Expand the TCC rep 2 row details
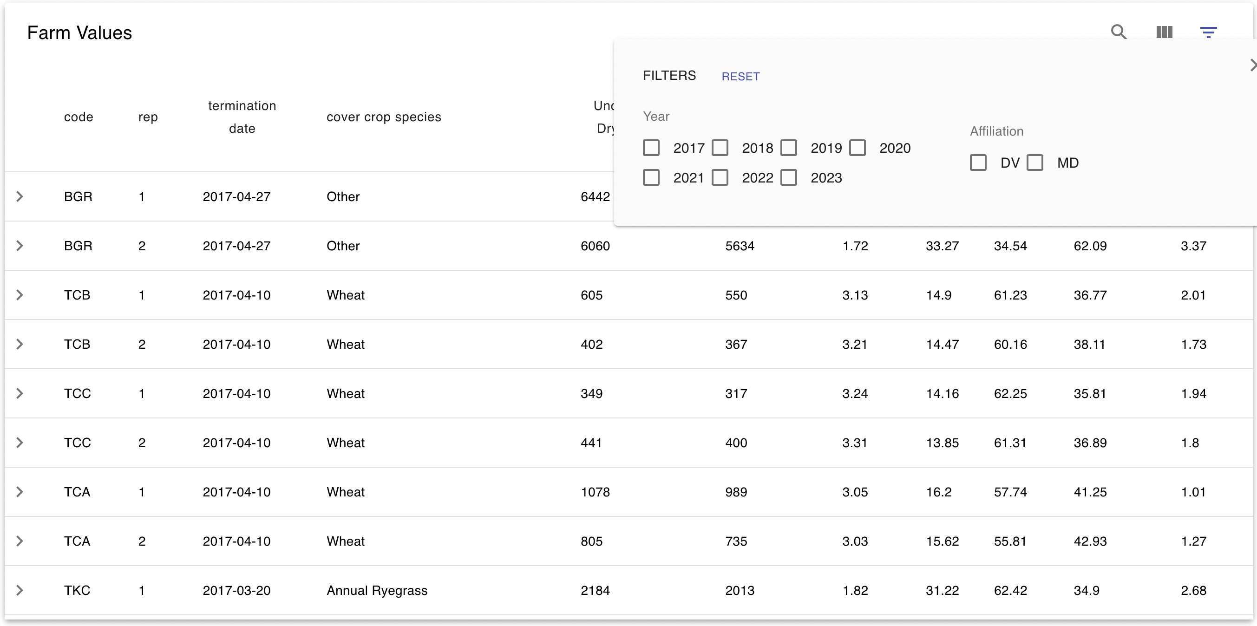Screen dimensions: 1257x626 pyautogui.click(x=20, y=443)
